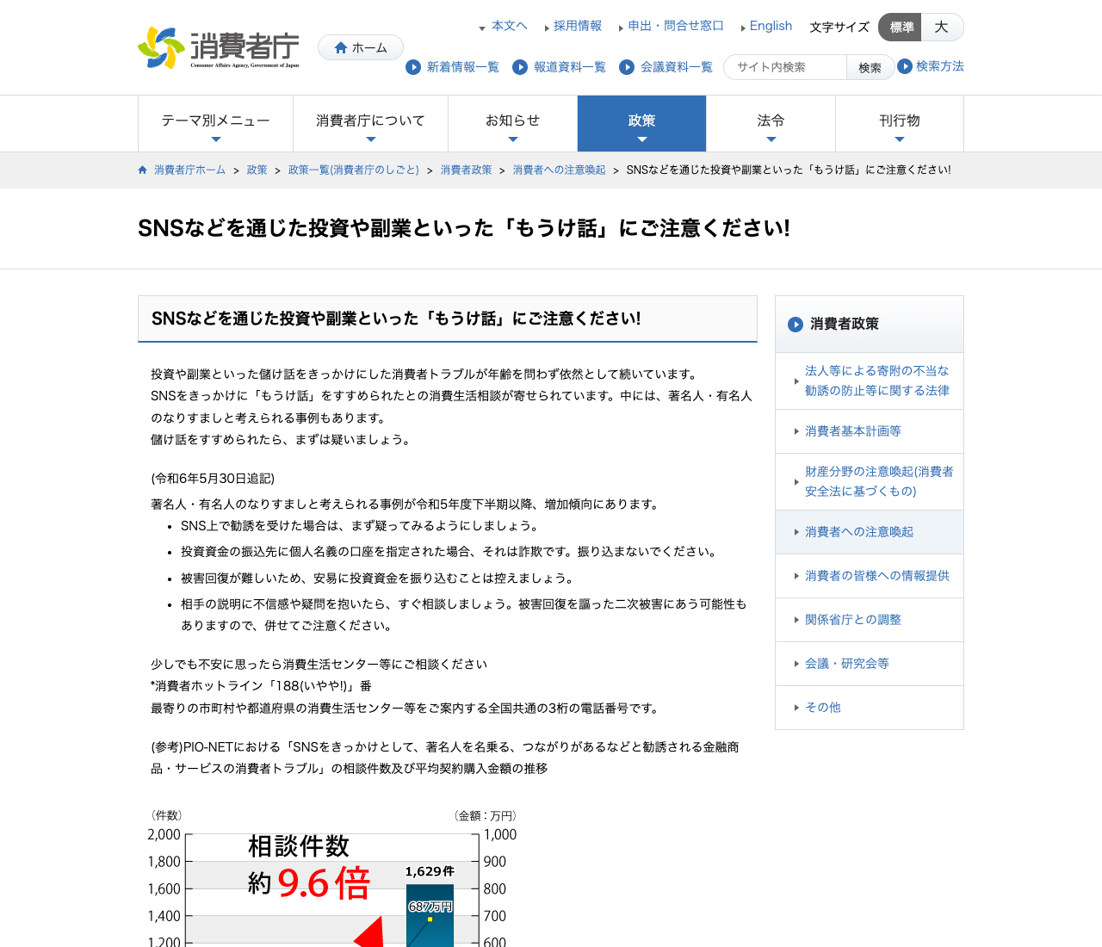Click bullet SNS上で勧誘を受けた場合

tap(361, 526)
